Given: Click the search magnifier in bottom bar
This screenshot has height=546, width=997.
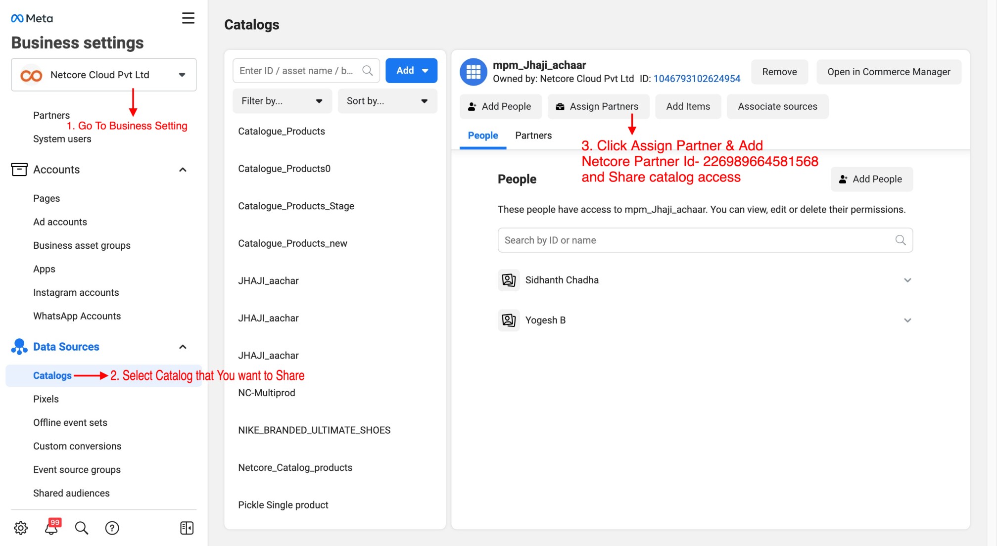Looking at the screenshot, I should 82,528.
